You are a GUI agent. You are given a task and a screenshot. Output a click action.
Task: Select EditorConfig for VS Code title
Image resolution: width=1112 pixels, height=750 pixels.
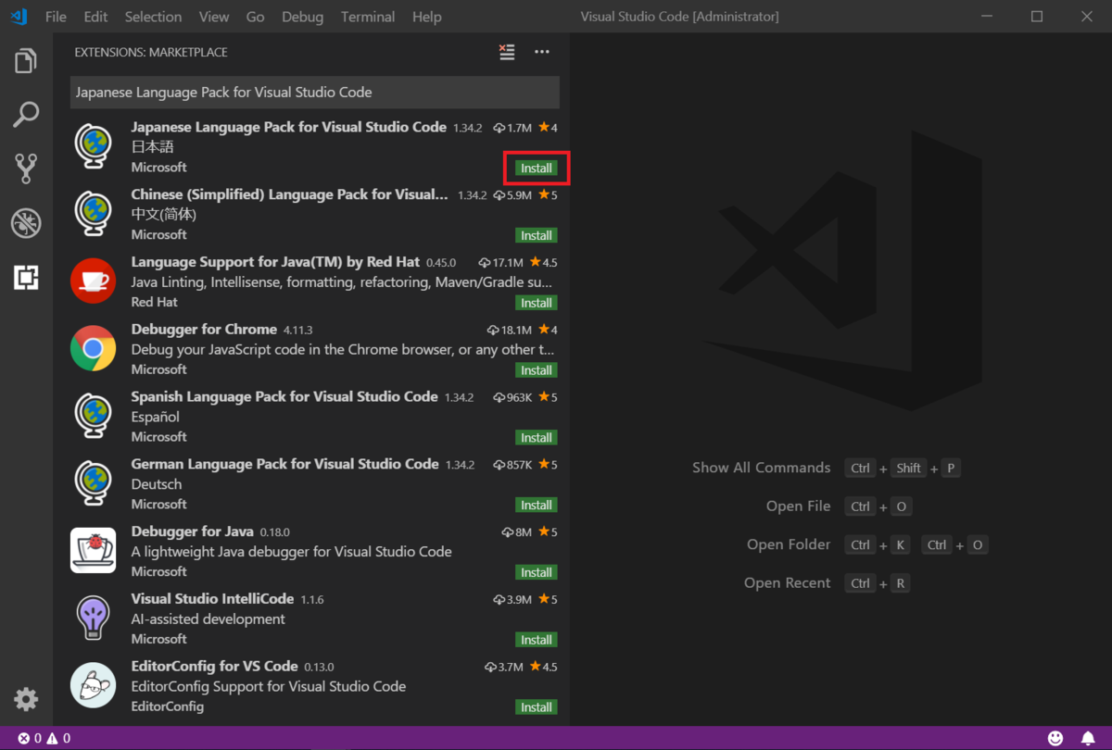point(215,667)
